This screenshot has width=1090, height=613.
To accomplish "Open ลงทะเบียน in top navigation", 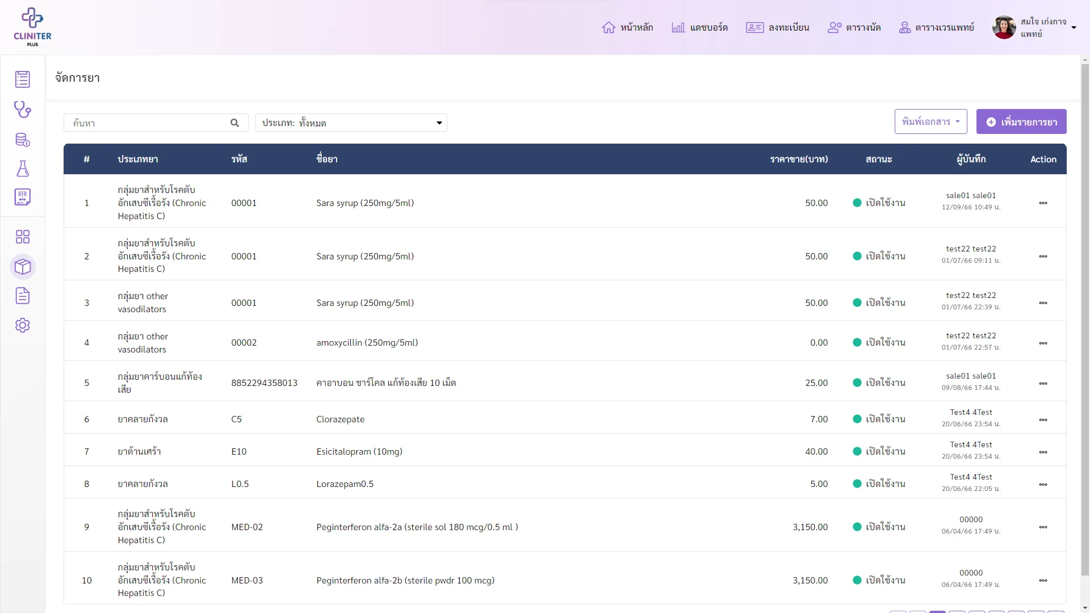I will [x=777, y=27].
